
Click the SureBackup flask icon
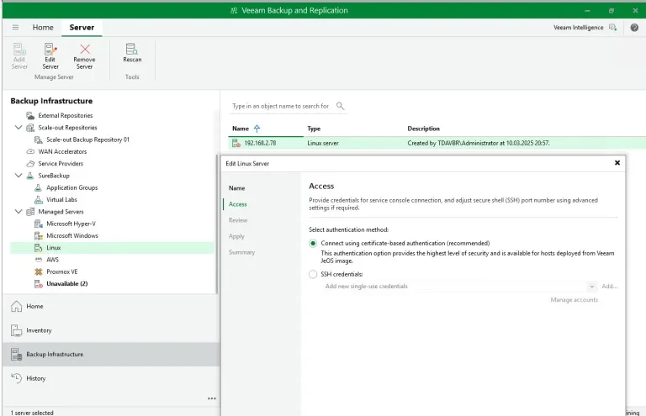(x=30, y=176)
